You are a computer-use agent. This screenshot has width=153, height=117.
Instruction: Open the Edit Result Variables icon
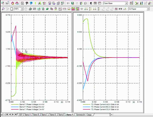(x=44, y=3)
